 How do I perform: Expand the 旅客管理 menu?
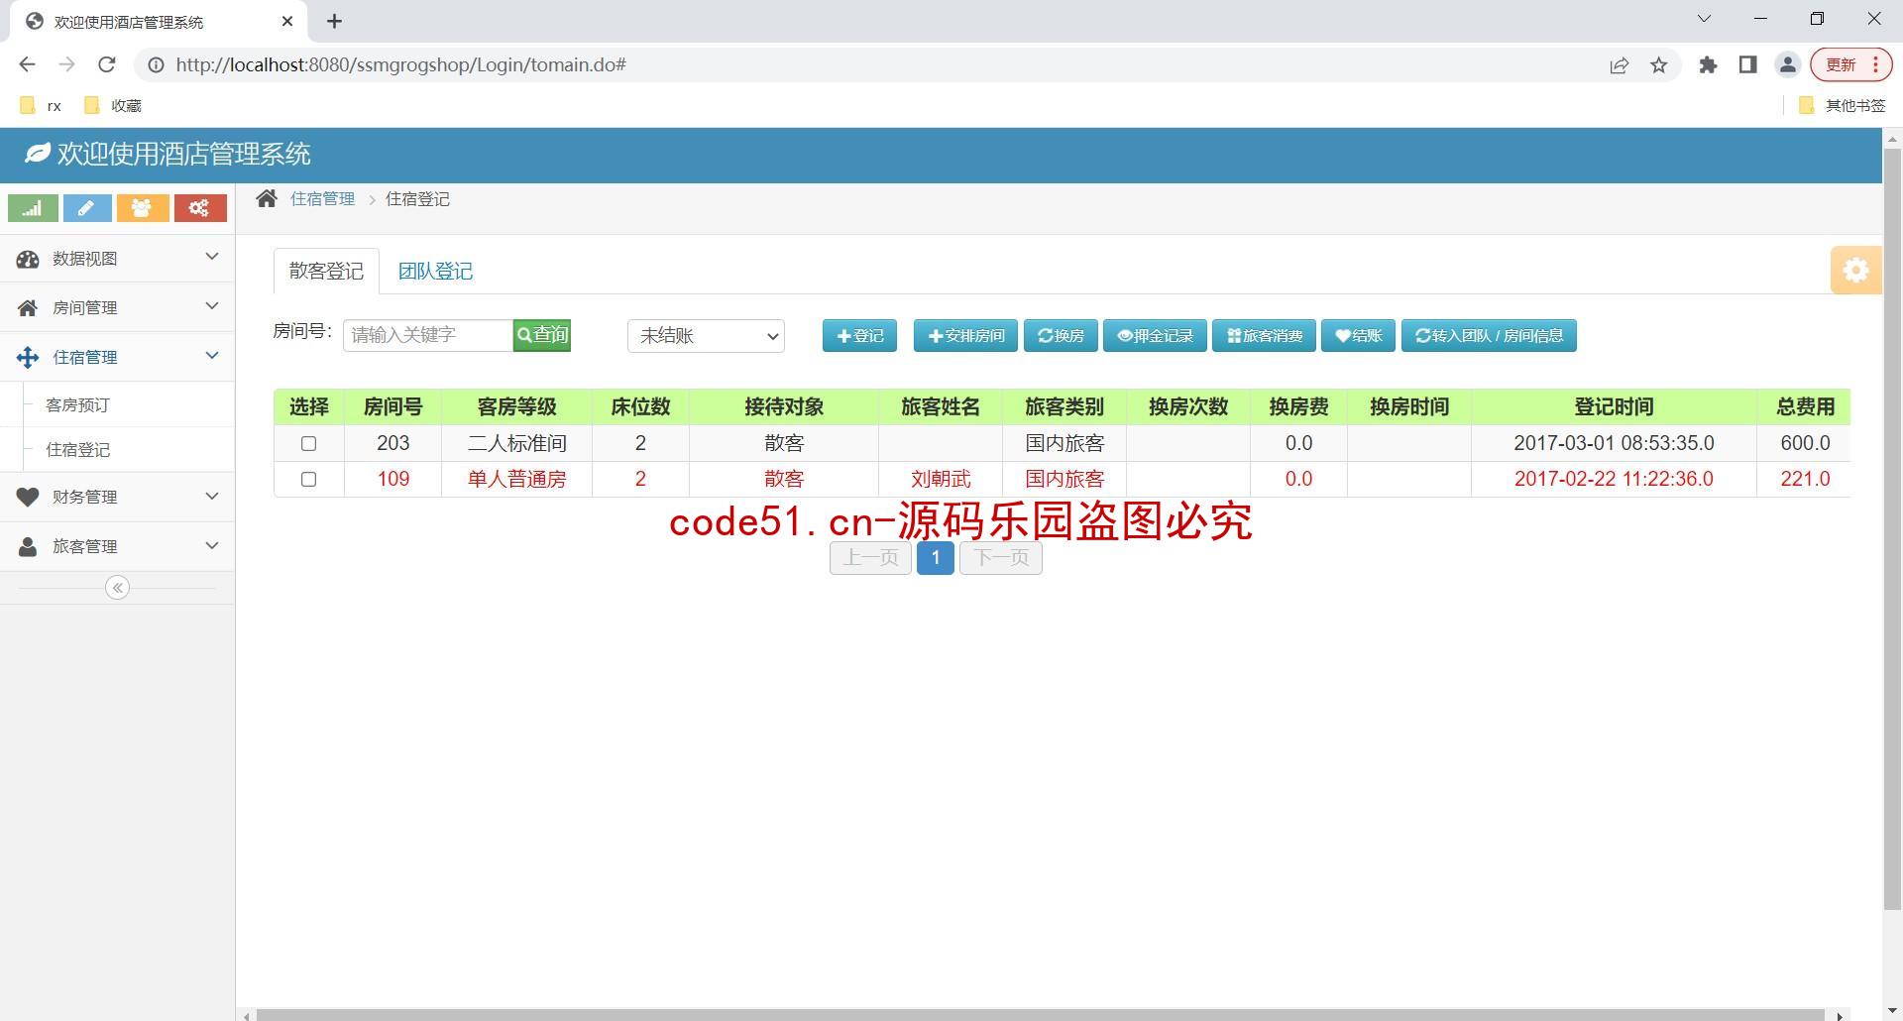[x=117, y=546]
